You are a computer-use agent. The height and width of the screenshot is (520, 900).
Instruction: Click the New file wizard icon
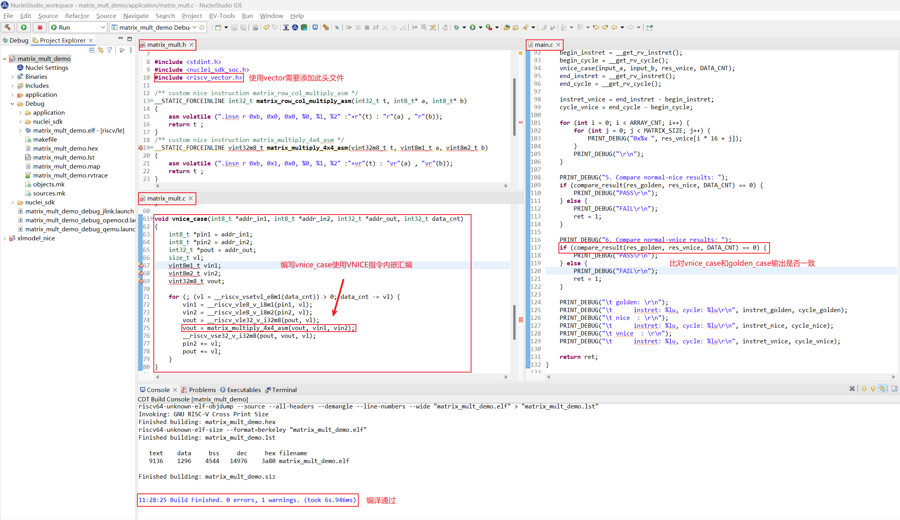point(219,27)
